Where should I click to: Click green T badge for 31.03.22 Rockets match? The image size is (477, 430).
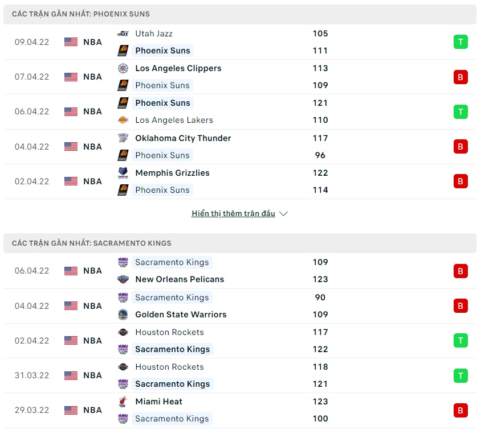460,375
